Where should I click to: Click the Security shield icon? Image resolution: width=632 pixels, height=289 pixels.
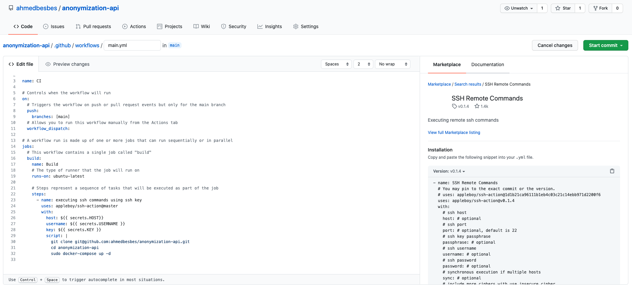pyautogui.click(x=224, y=26)
